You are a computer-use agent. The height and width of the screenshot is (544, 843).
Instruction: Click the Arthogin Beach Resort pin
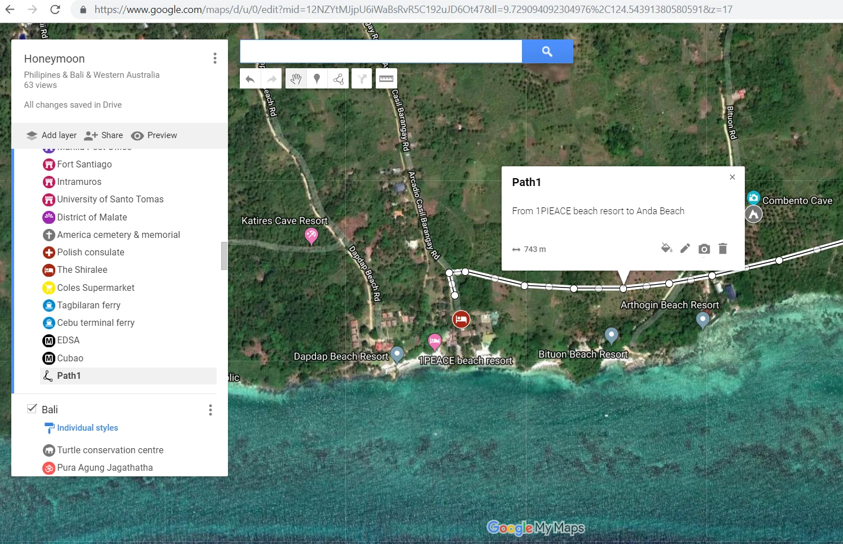click(x=702, y=320)
